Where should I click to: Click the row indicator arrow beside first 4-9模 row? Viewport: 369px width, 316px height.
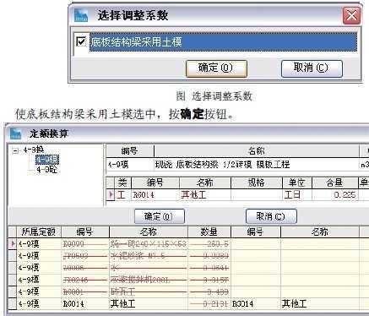click(13, 243)
